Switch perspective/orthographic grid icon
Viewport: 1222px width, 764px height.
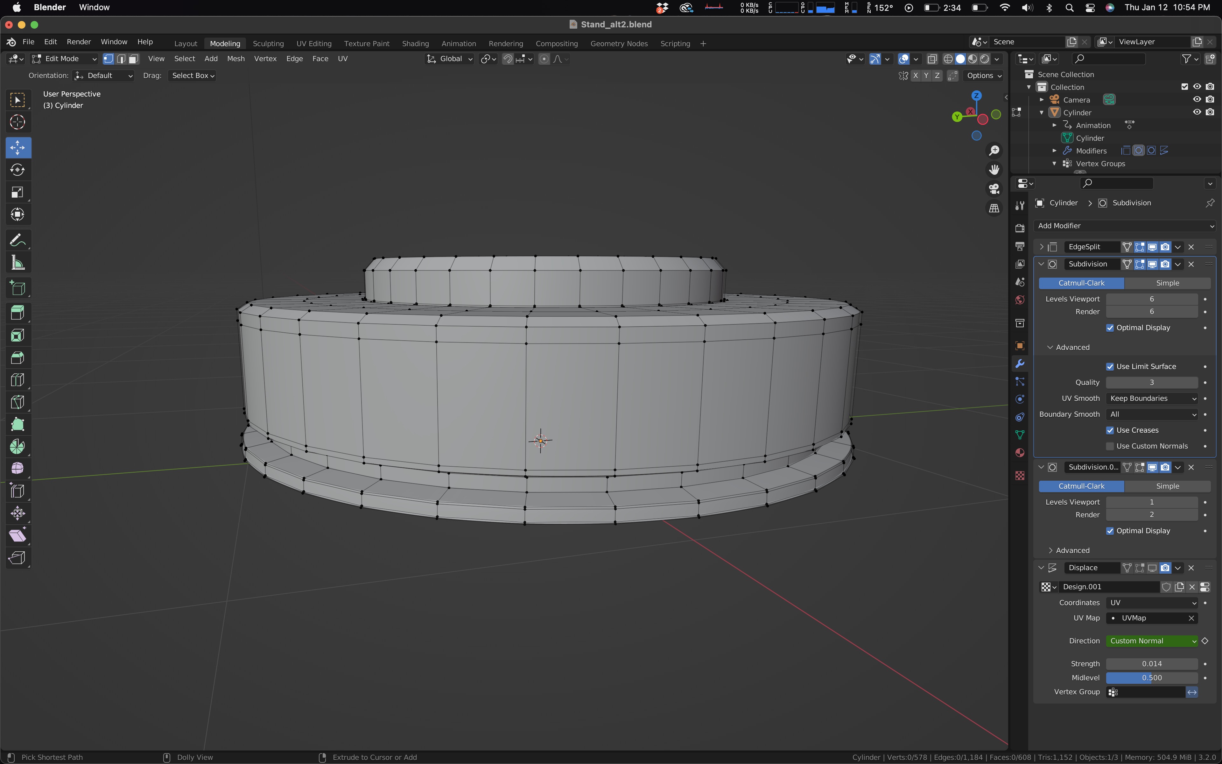coord(994,208)
